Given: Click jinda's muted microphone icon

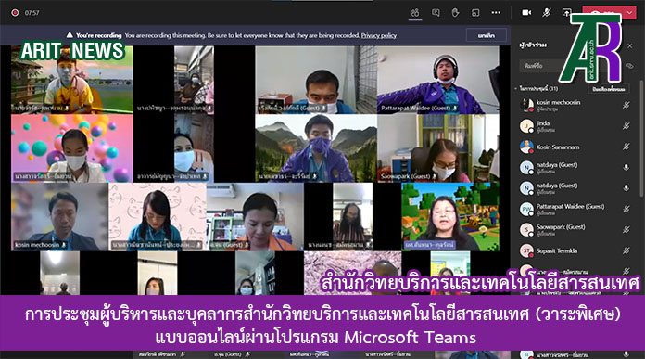Looking at the screenshot, I should pos(626,126).
